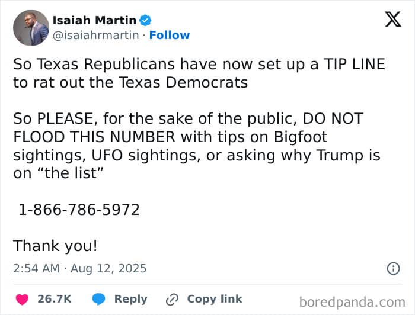The height and width of the screenshot is (315, 415).
Task: Click the boredpanda.com watermark
Action: 352,302
